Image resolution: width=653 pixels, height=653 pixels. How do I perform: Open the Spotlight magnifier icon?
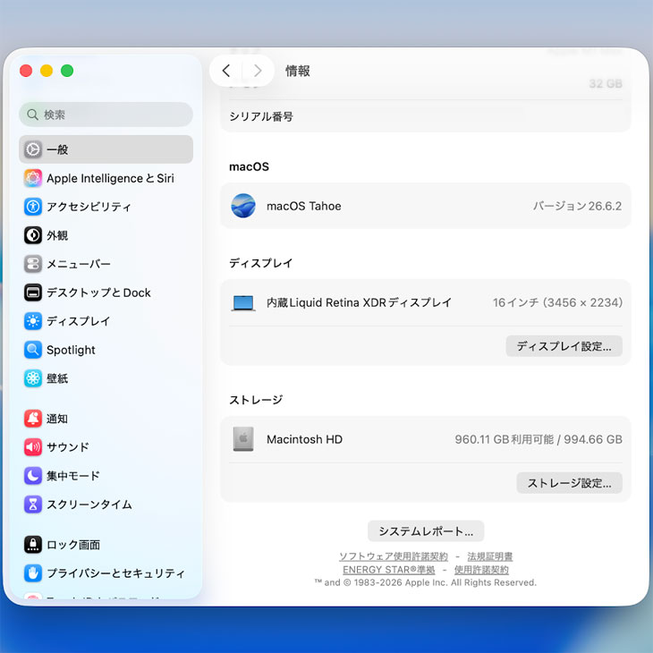[x=33, y=350]
